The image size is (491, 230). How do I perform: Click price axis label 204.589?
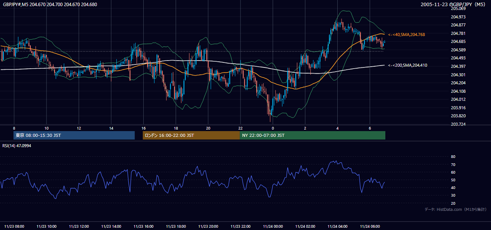click(x=458, y=50)
